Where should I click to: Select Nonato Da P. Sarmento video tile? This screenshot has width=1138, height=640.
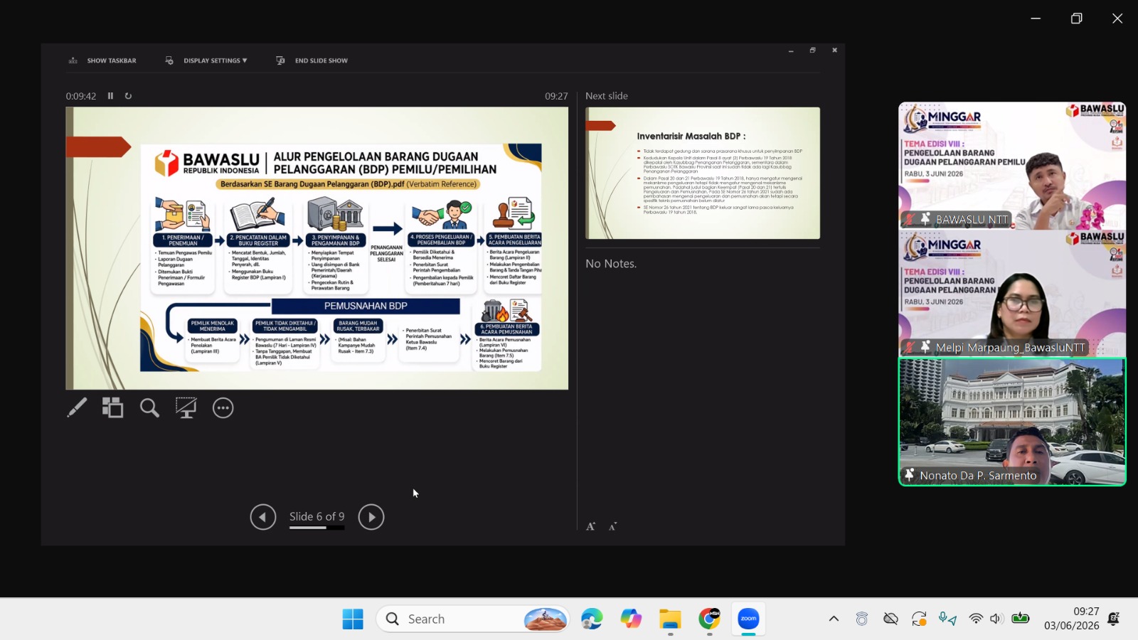click(1012, 422)
